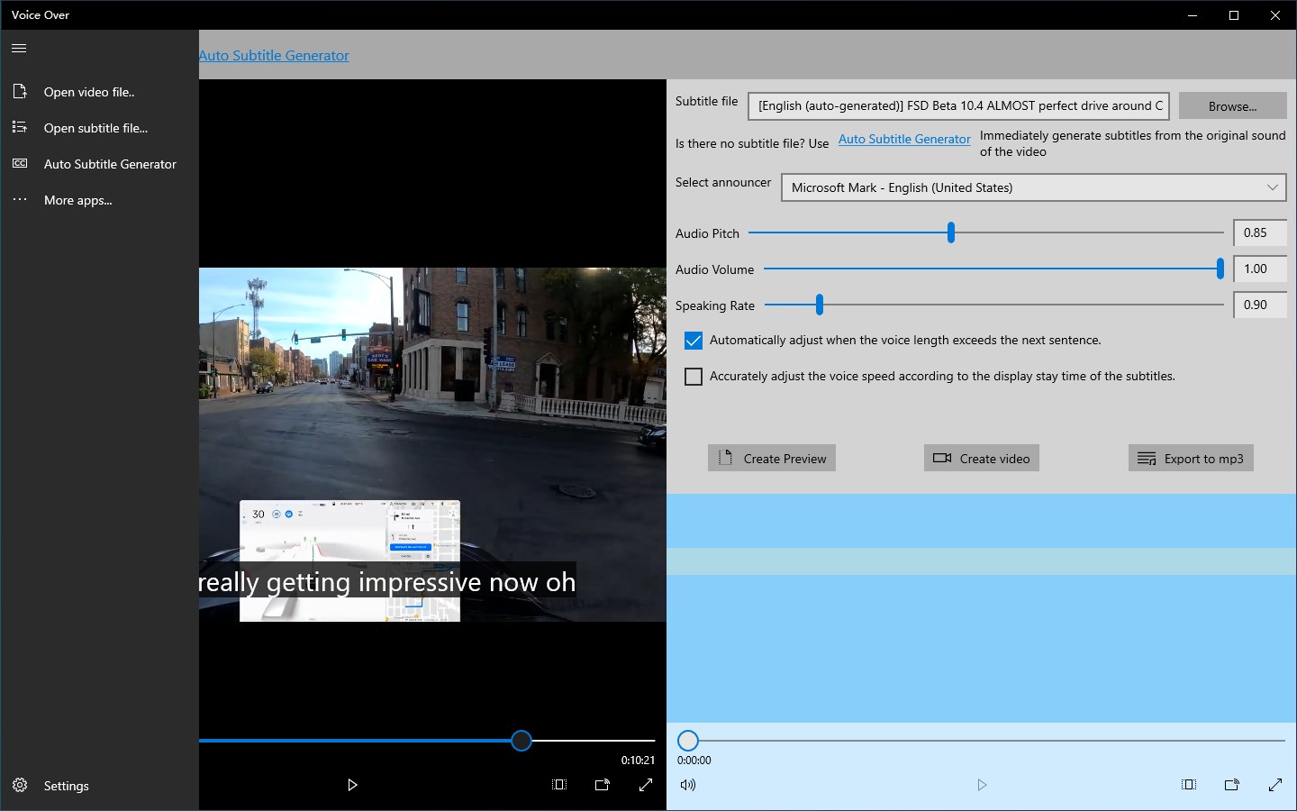1297x811 pixels.
Task: Play the left video preview
Action: coord(352,785)
